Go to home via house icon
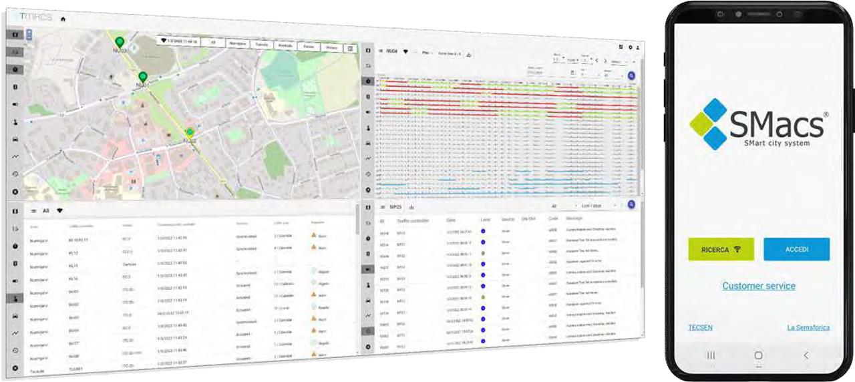Image resolution: width=855 pixels, height=382 pixels. point(63,19)
